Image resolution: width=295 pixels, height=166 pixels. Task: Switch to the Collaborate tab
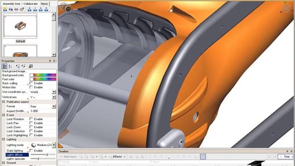30,4
